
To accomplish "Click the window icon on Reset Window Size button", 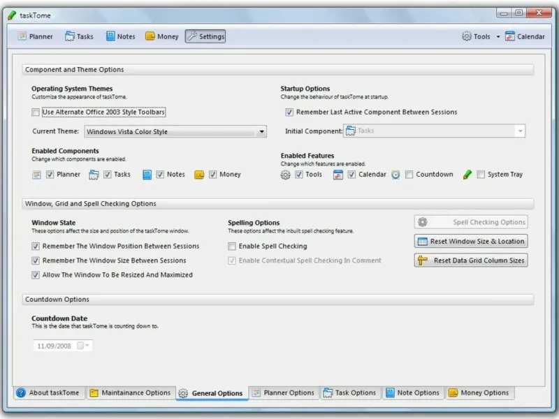I will [x=423, y=241].
